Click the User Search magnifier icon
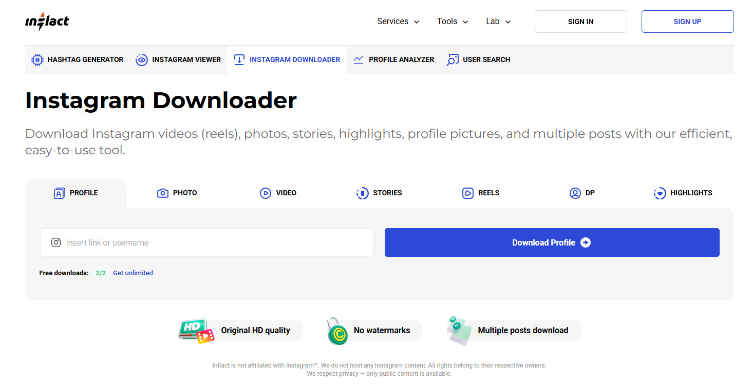The height and width of the screenshot is (387, 752). (453, 60)
